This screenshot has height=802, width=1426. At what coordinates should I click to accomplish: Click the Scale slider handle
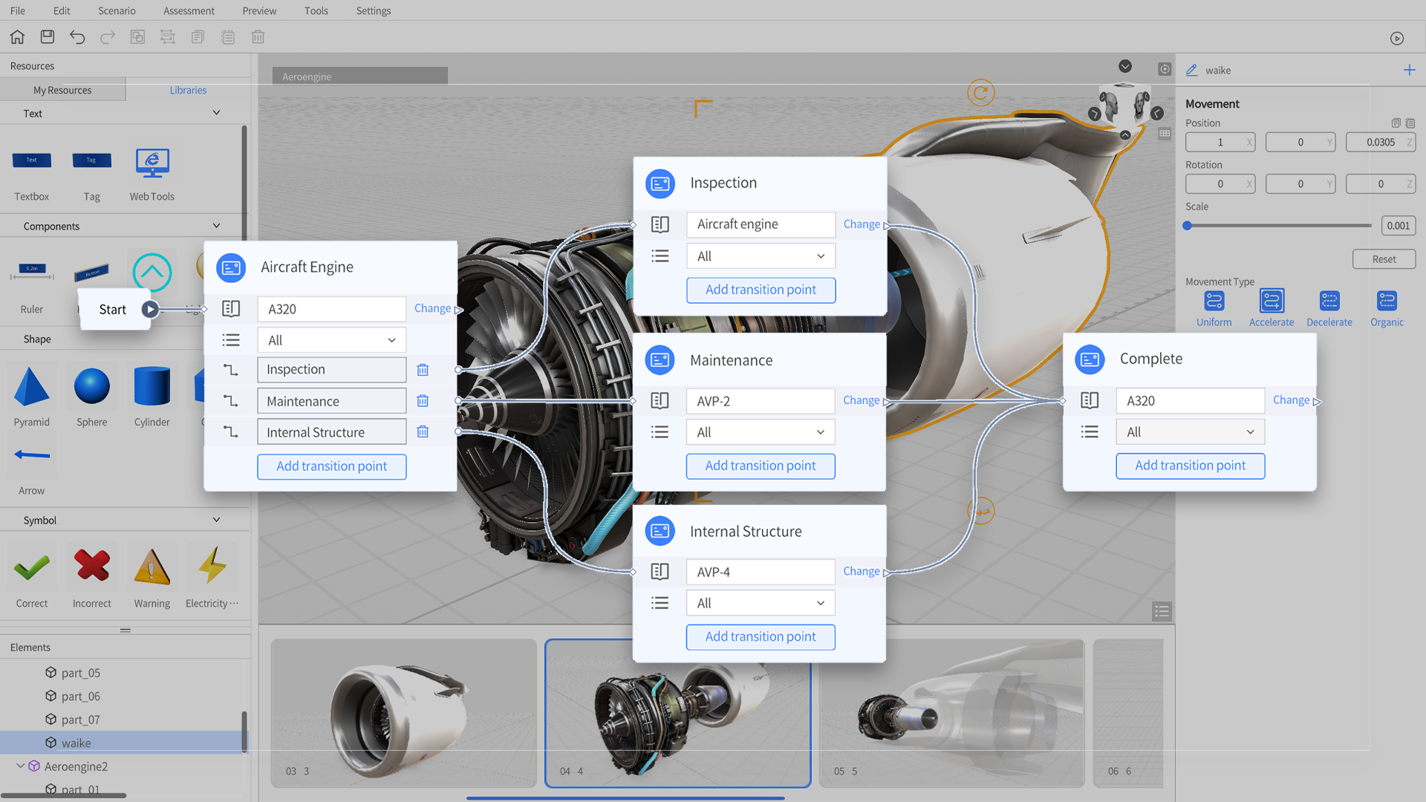1188,226
